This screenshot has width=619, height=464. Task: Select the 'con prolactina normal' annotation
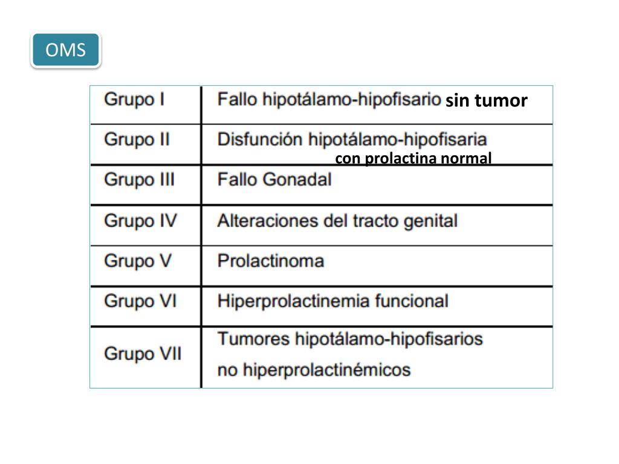[x=413, y=159]
